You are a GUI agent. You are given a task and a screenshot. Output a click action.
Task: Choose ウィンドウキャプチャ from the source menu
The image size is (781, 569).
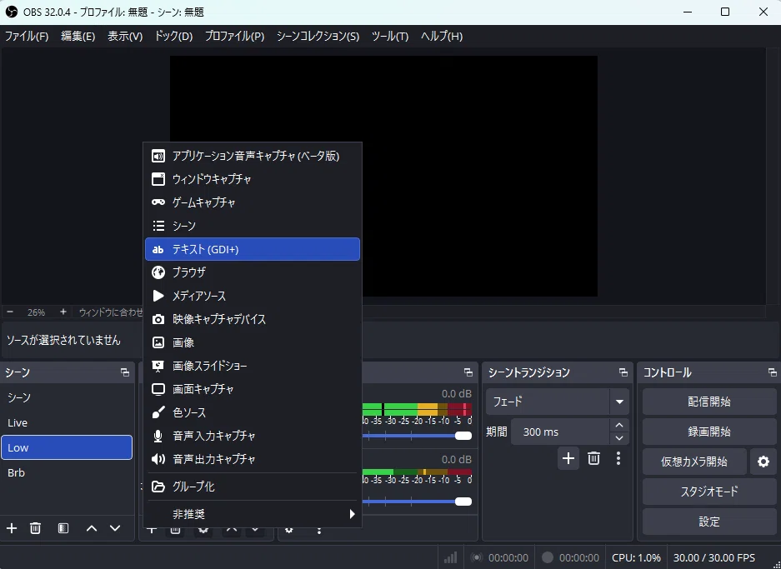click(252, 179)
